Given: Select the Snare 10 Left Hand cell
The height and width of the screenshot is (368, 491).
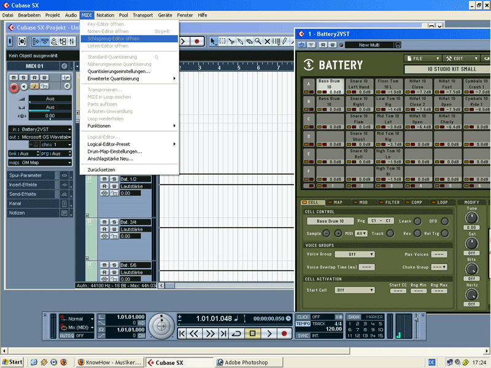Looking at the screenshot, I should coord(359,86).
